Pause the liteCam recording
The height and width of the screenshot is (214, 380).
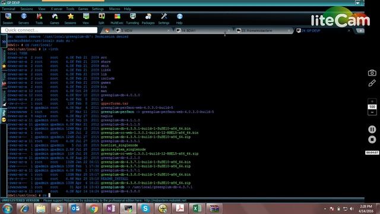coord(372,130)
